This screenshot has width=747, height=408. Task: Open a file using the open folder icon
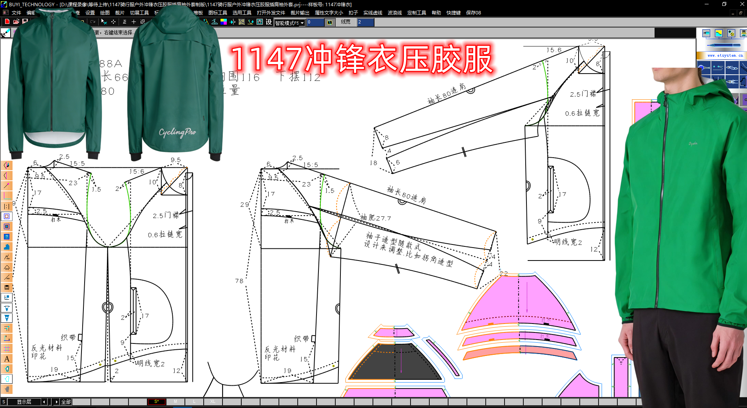16,22
